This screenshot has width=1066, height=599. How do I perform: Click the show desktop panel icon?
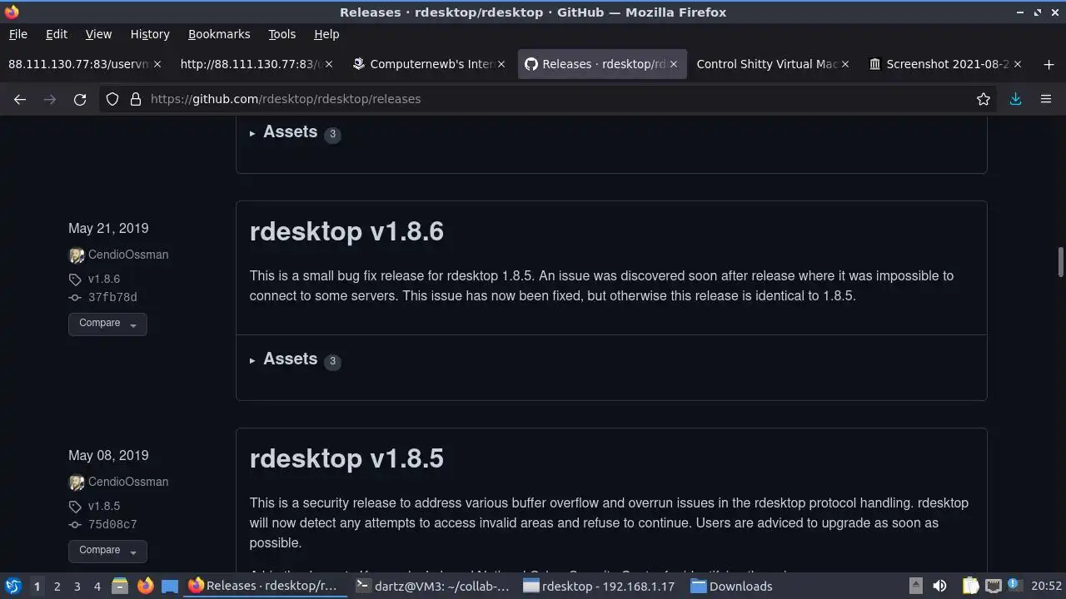(x=170, y=586)
